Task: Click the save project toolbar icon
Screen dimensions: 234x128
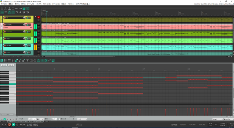Action: point(9,9)
